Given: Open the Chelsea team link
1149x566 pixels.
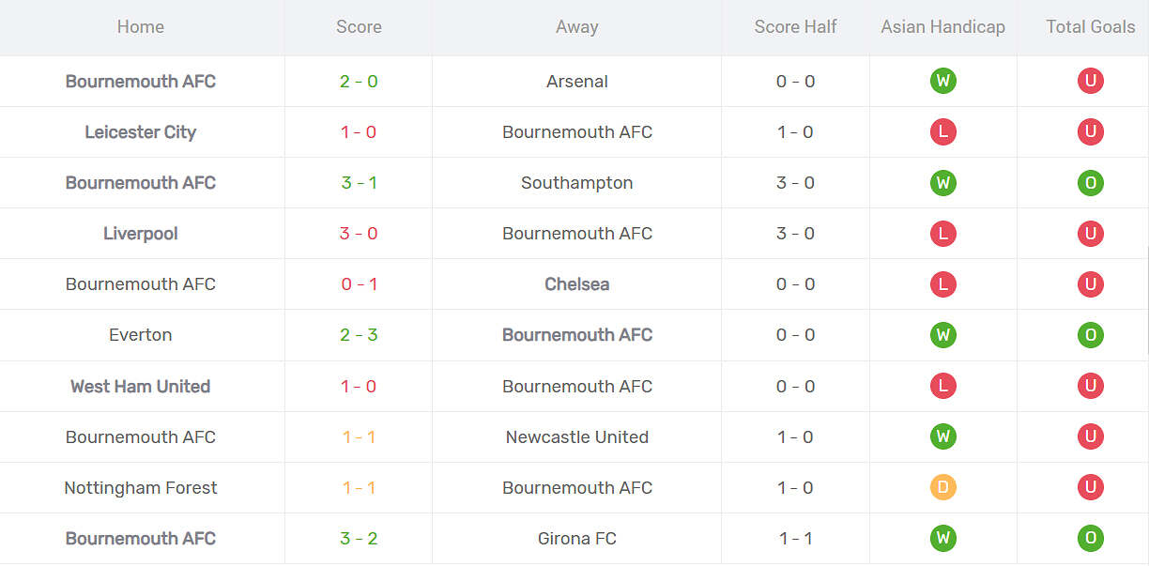Looking at the screenshot, I should pos(576,284).
